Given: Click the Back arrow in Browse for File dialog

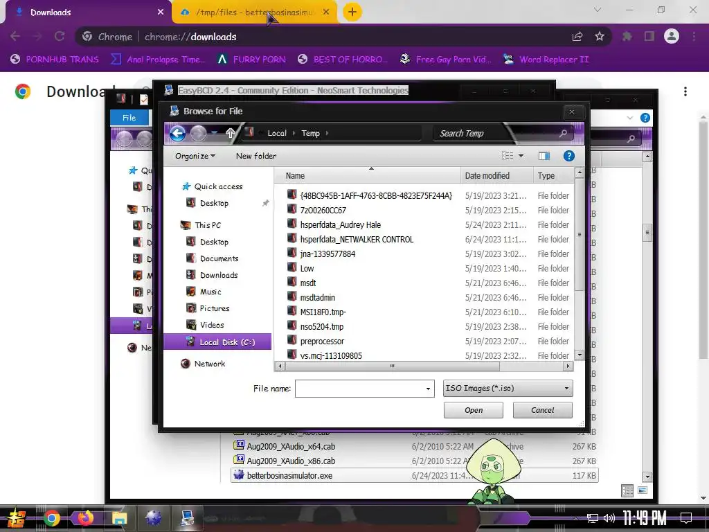Looking at the screenshot, I should coord(177,133).
